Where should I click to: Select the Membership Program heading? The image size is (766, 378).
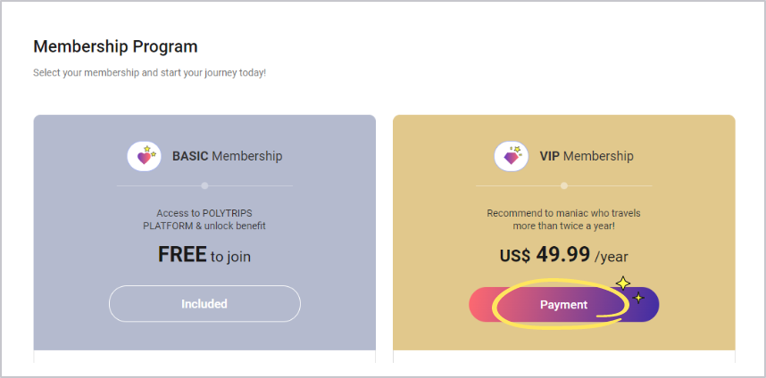tap(115, 46)
